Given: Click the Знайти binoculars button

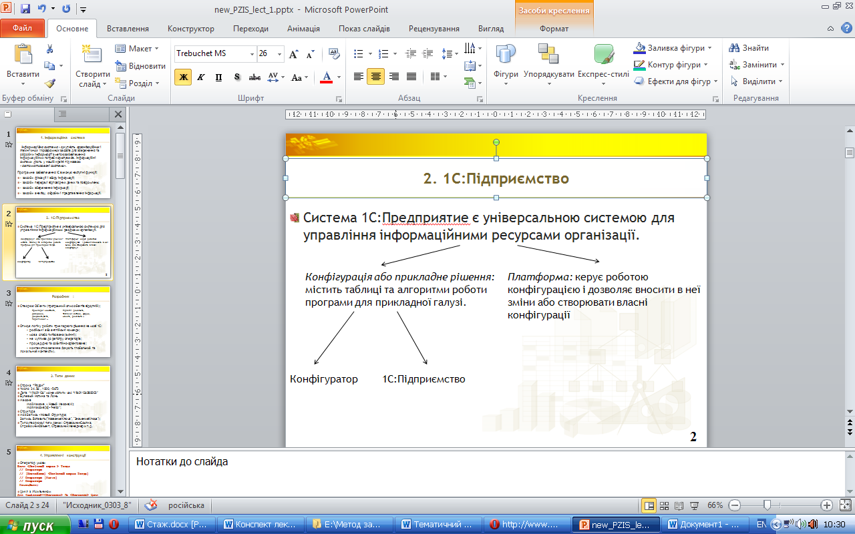Looking at the screenshot, I should click(749, 48).
